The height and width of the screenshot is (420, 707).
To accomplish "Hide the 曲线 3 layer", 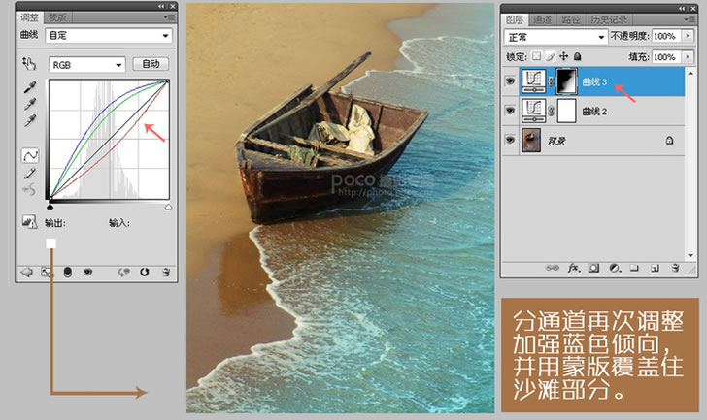I will click(510, 81).
